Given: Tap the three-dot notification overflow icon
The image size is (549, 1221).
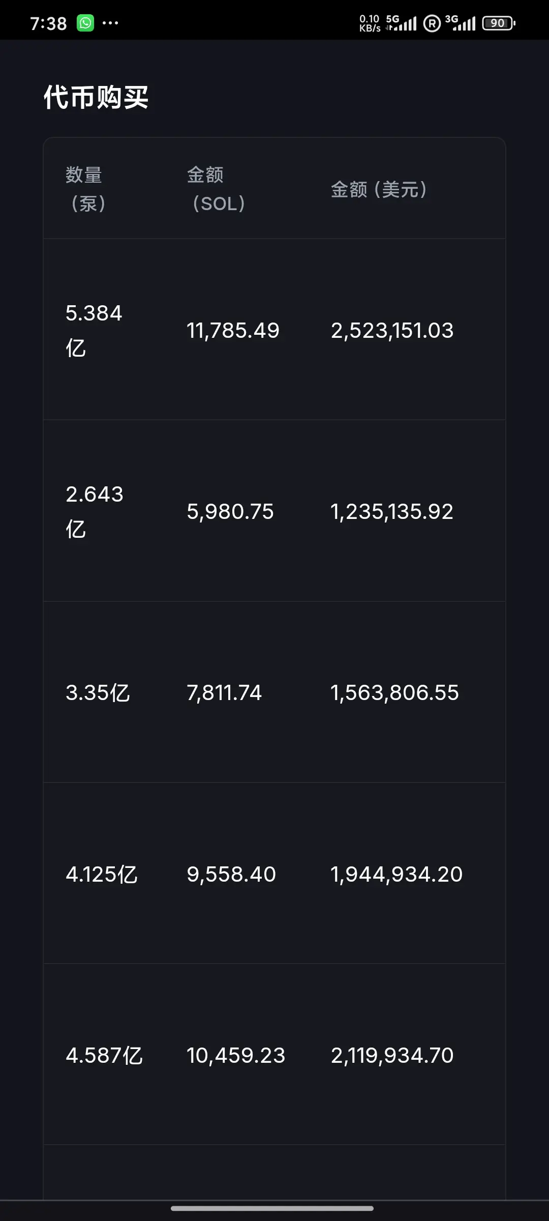Looking at the screenshot, I should tap(110, 23).
